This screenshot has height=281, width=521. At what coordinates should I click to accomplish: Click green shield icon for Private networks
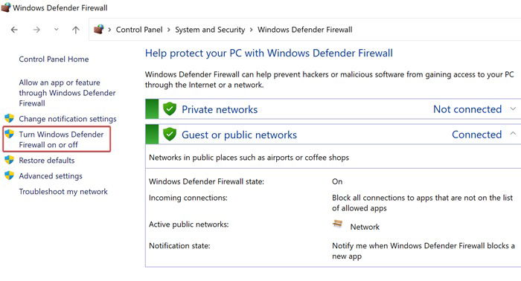pyautogui.click(x=170, y=109)
